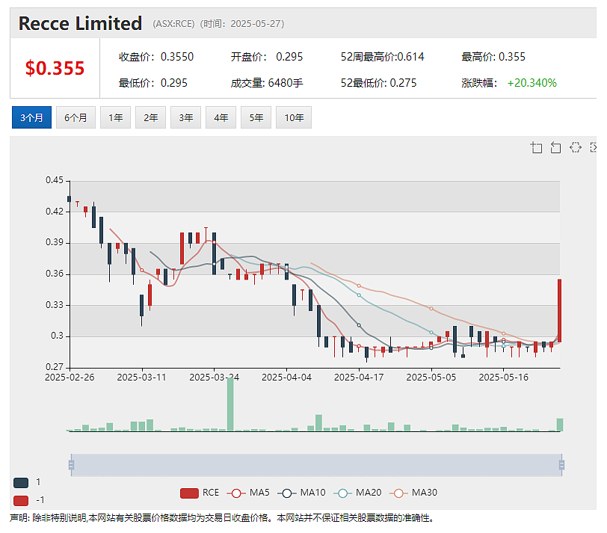The image size is (607, 533).
Task: Click the 2025-04-17 axis date label
Action: pyautogui.click(x=359, y=377)
